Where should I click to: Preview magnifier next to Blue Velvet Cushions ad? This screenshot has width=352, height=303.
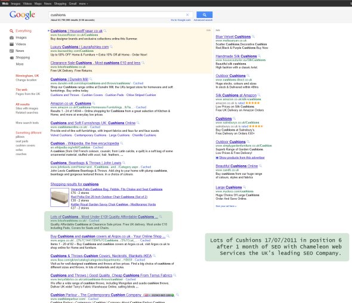pos(253,36)
